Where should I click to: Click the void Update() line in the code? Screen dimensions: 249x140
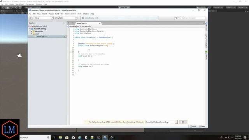86,66
